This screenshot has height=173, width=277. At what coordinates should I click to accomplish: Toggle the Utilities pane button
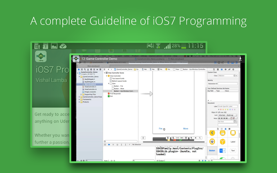pyautogui.click(x=236, y=63)
